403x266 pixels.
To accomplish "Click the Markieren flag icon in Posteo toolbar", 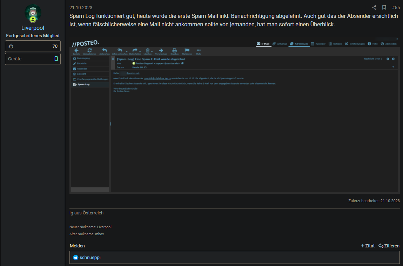I will point(187,51).
